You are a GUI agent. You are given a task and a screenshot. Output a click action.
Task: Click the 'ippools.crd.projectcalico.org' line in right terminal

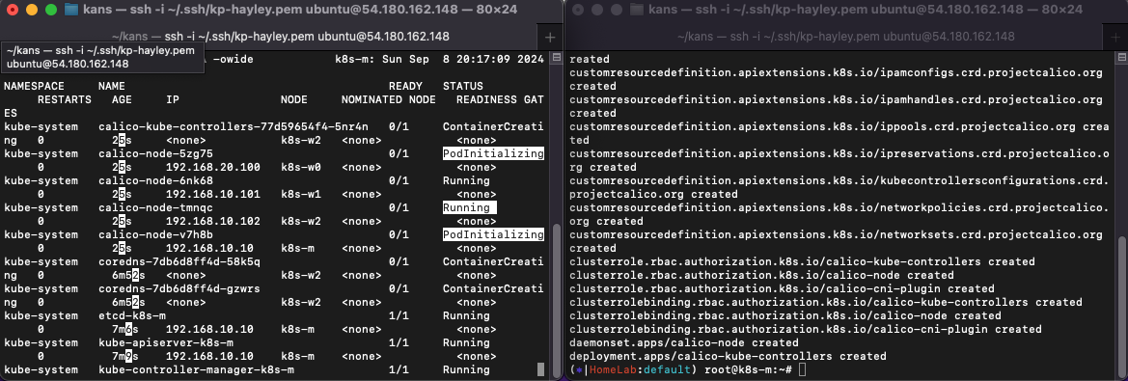[x=839, y=126]
